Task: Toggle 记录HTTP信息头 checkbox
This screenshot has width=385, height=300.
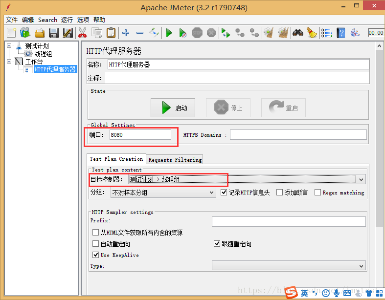Action: coord(224,193)
